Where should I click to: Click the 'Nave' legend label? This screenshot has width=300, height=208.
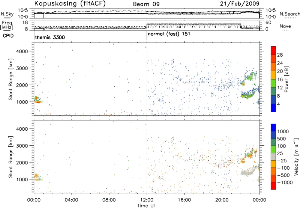click(x=285, y=26)
